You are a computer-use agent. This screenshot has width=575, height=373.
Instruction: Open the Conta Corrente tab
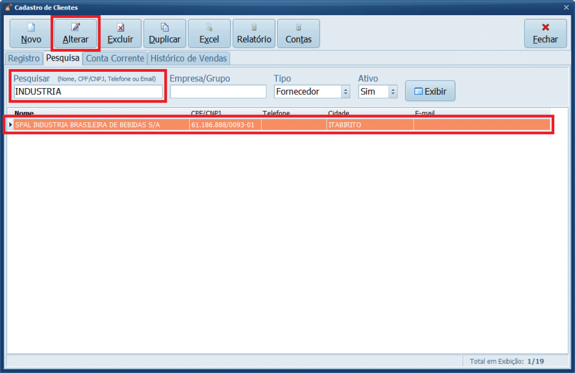pyautogui.click(x=115, y=58)
